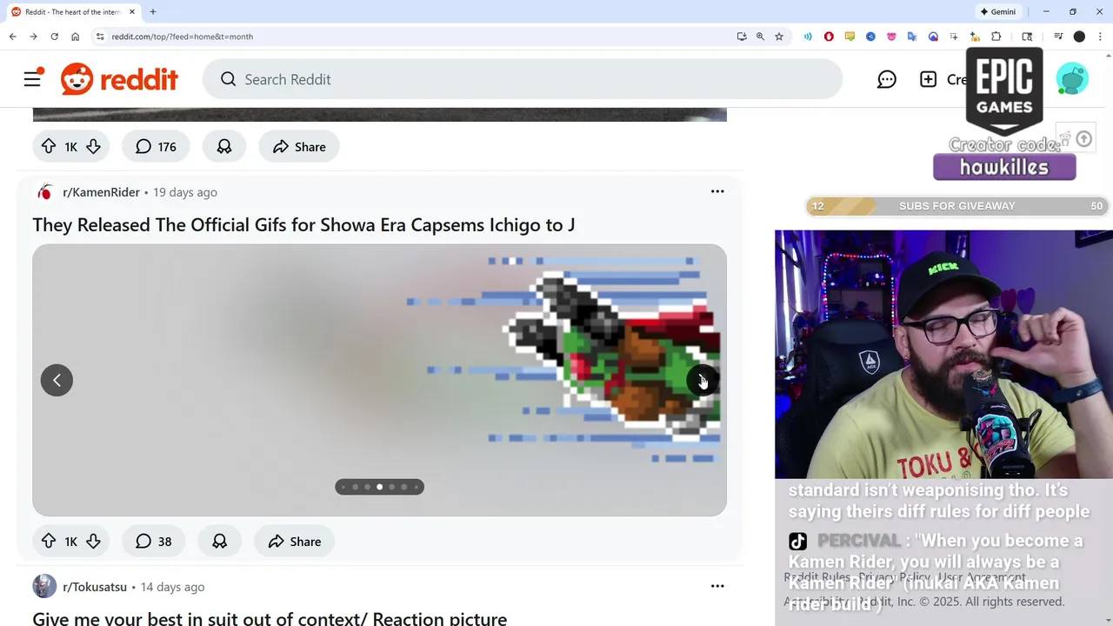Click the translate extension icon

912,37
